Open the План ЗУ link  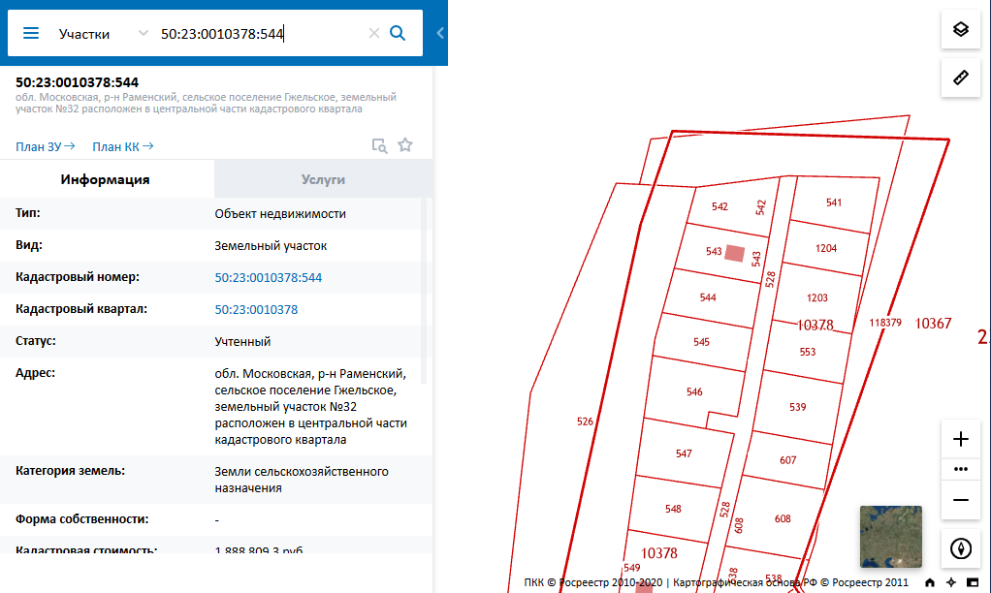point(45,146)
